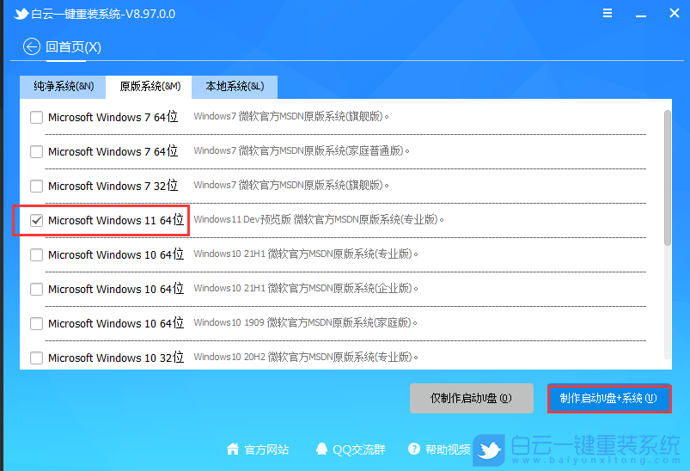Check Windows 7 64位 旗舰版 checkbox

click(x=37, y=118)
